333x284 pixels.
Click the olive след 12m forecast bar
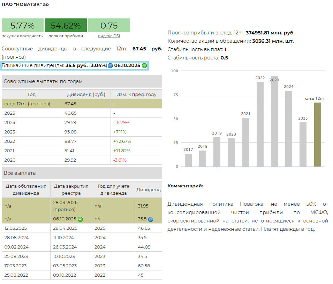317,135
